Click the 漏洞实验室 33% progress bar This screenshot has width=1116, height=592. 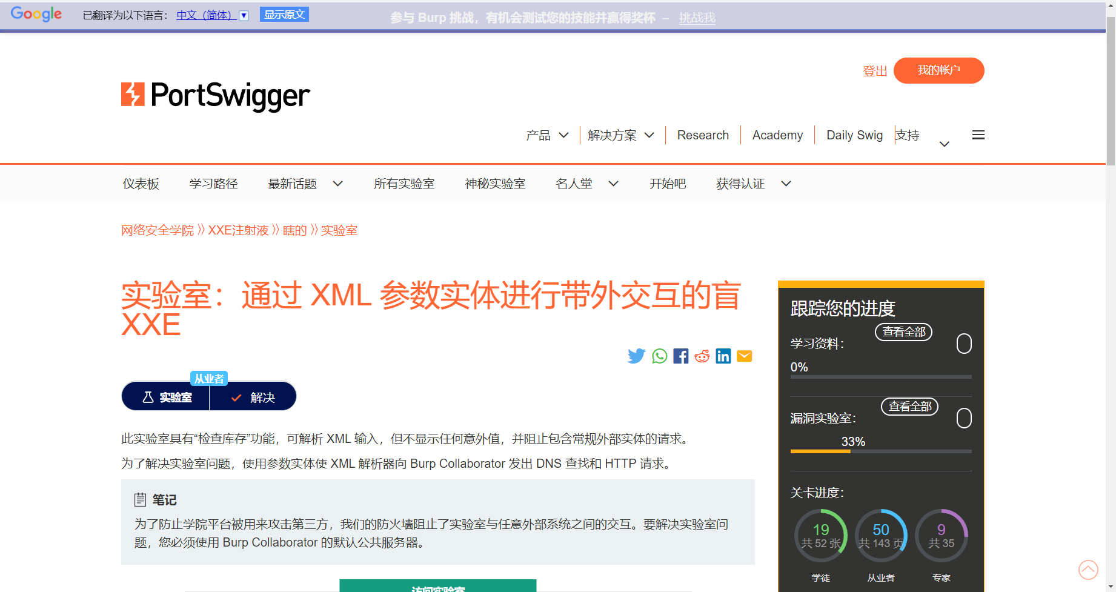click(x=881, y=451)
